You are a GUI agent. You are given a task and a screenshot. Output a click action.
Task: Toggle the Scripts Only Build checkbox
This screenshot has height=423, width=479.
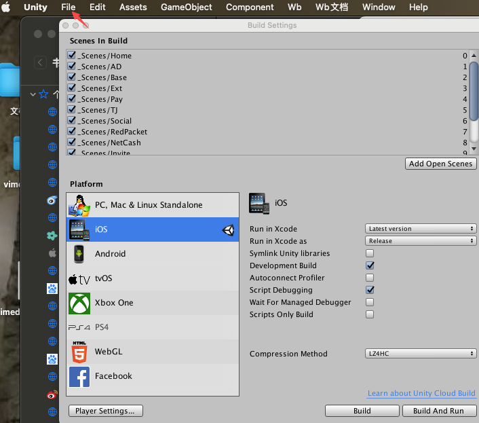pos(370,314)
